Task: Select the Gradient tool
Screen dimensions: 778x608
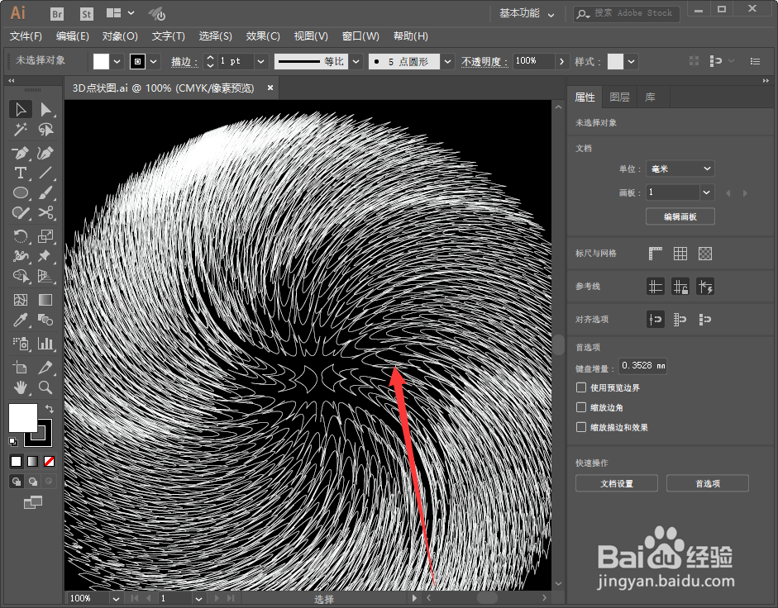Action: (x=45, y=300)
